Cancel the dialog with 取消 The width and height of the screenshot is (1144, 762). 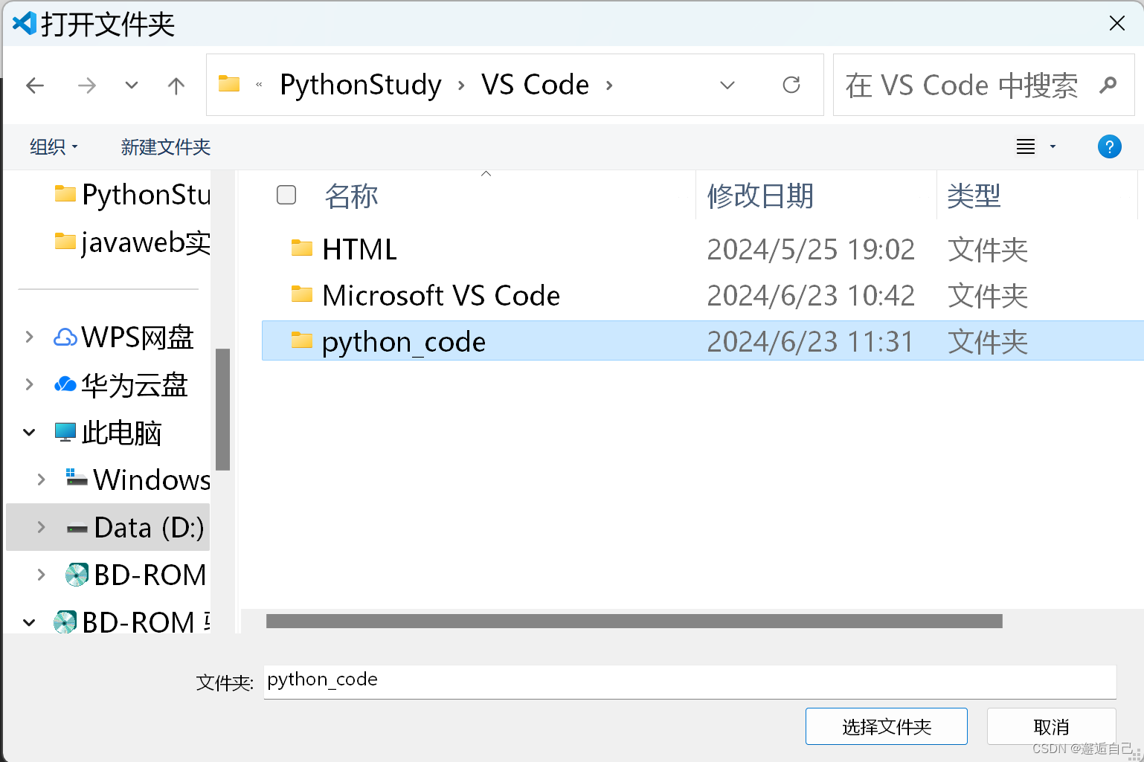(1051, 726)
